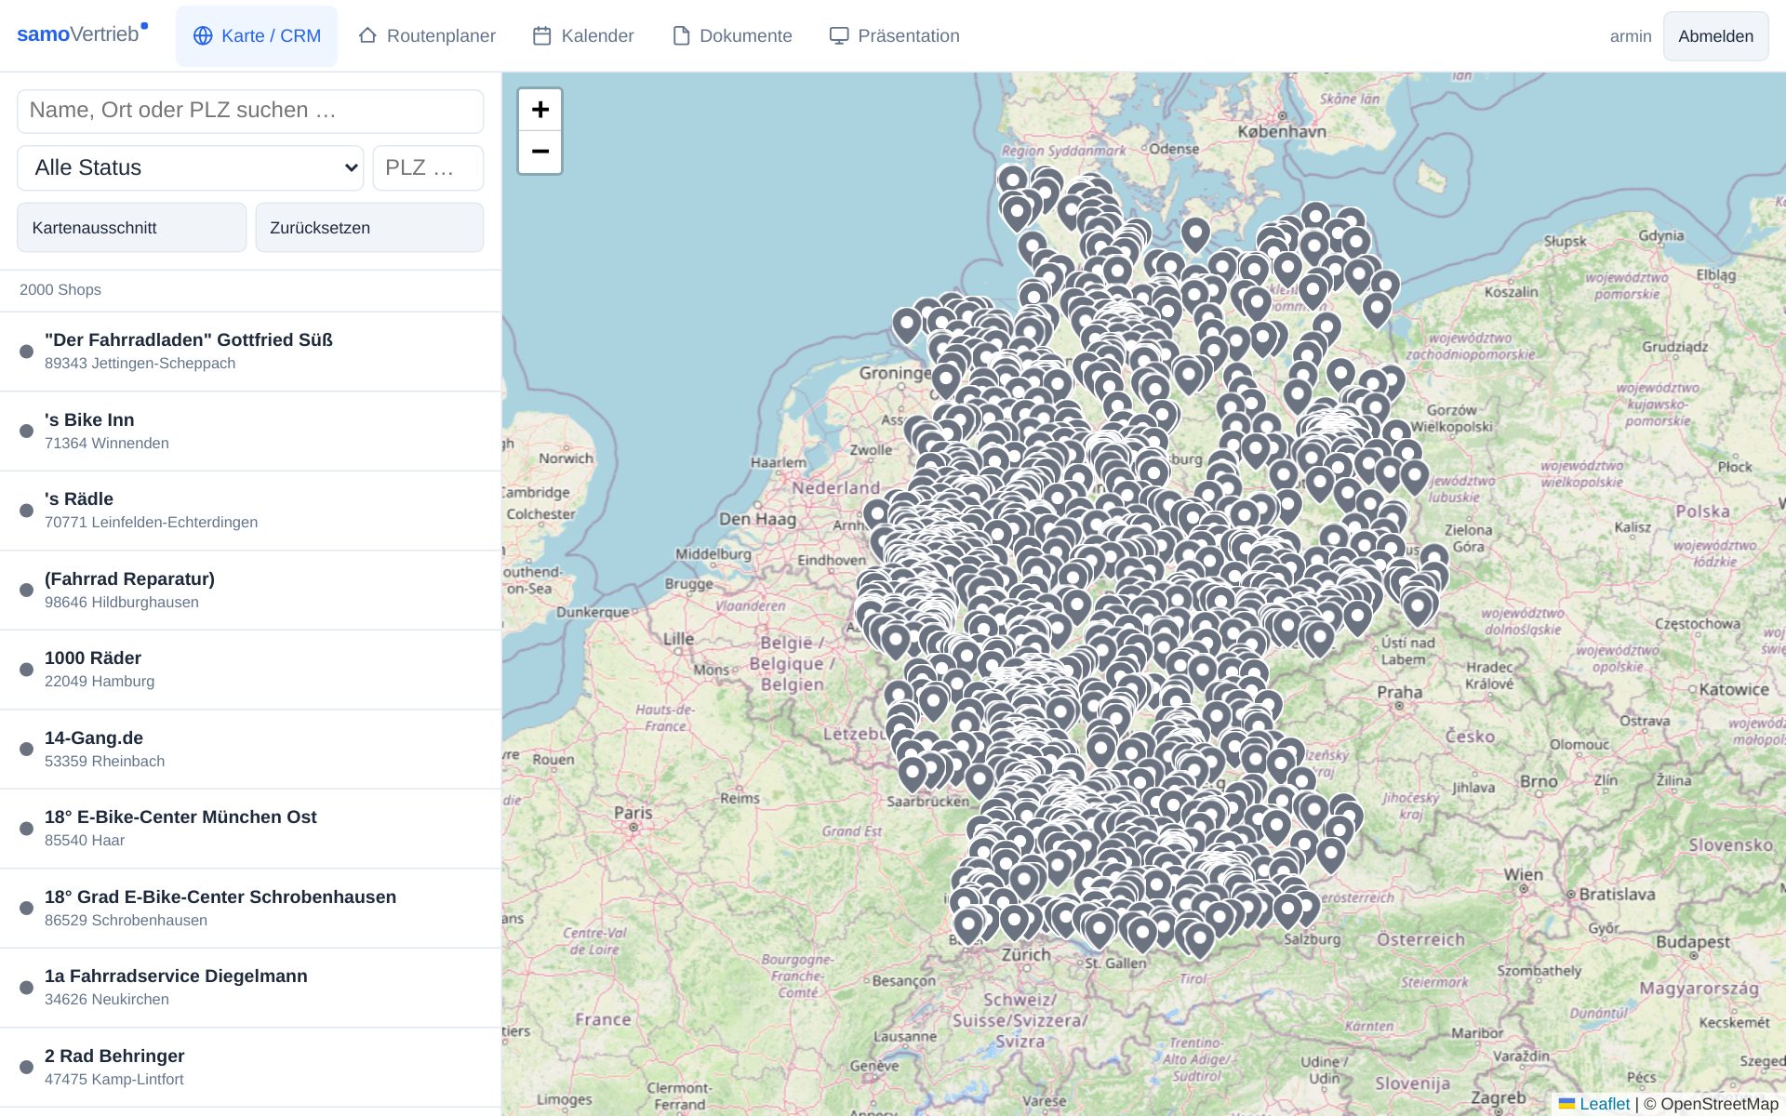Click status dot next to 14-Gang.de

click(26, 750)
